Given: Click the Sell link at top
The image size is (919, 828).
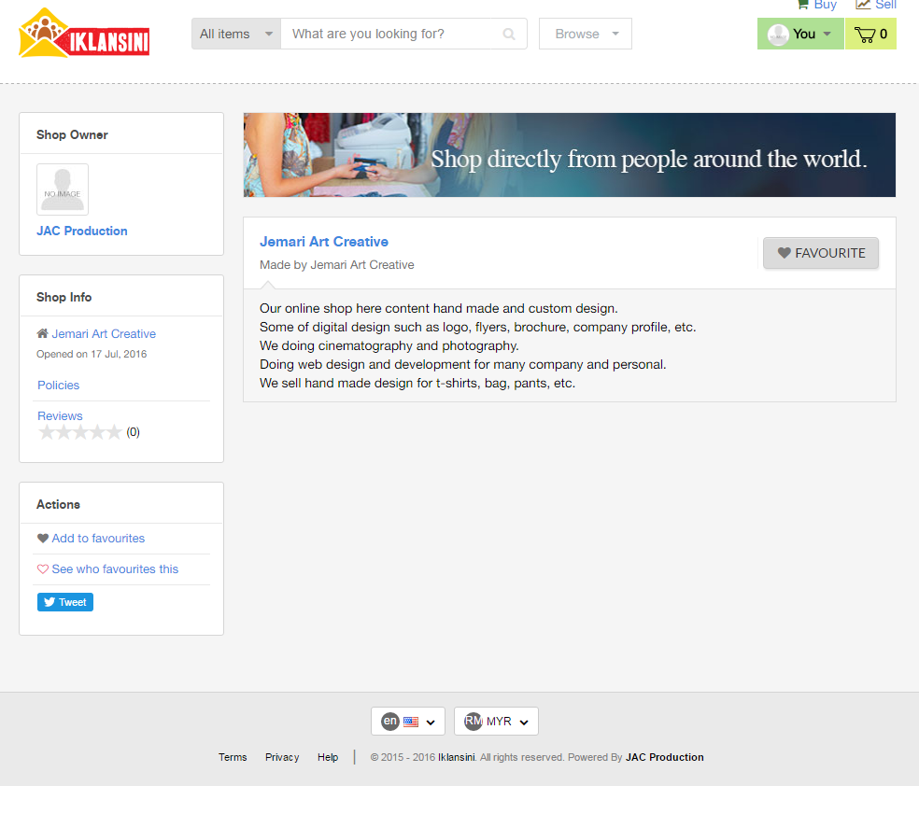Looking at the screenshot, I should (885, 5).
